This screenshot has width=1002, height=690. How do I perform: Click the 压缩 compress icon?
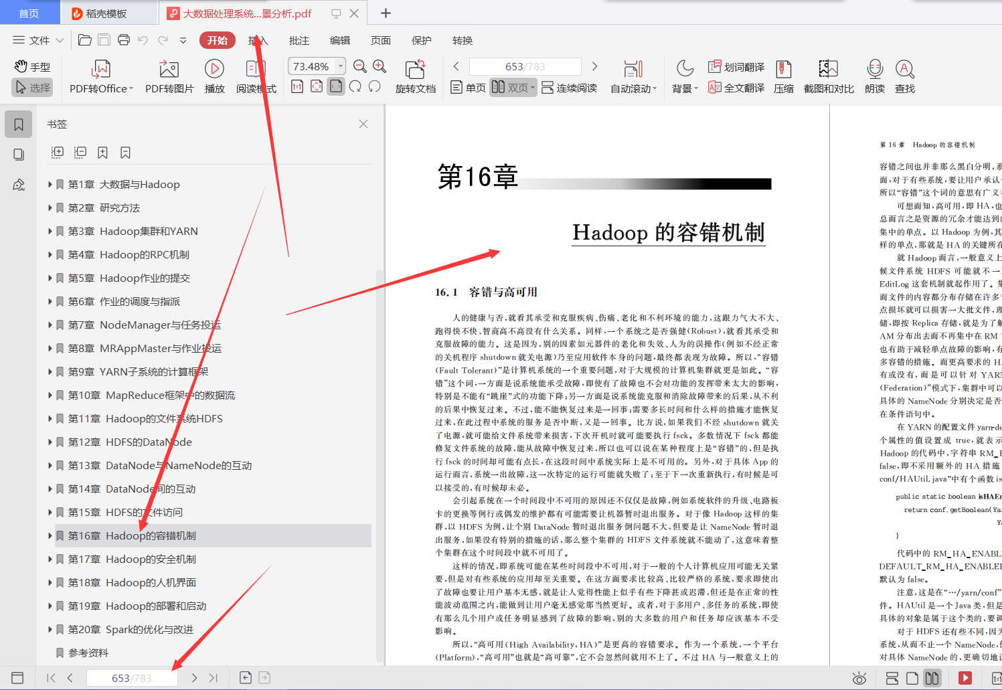783,76
